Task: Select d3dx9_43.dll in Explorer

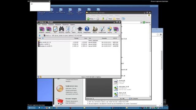Action: click(x=122, y=94)
